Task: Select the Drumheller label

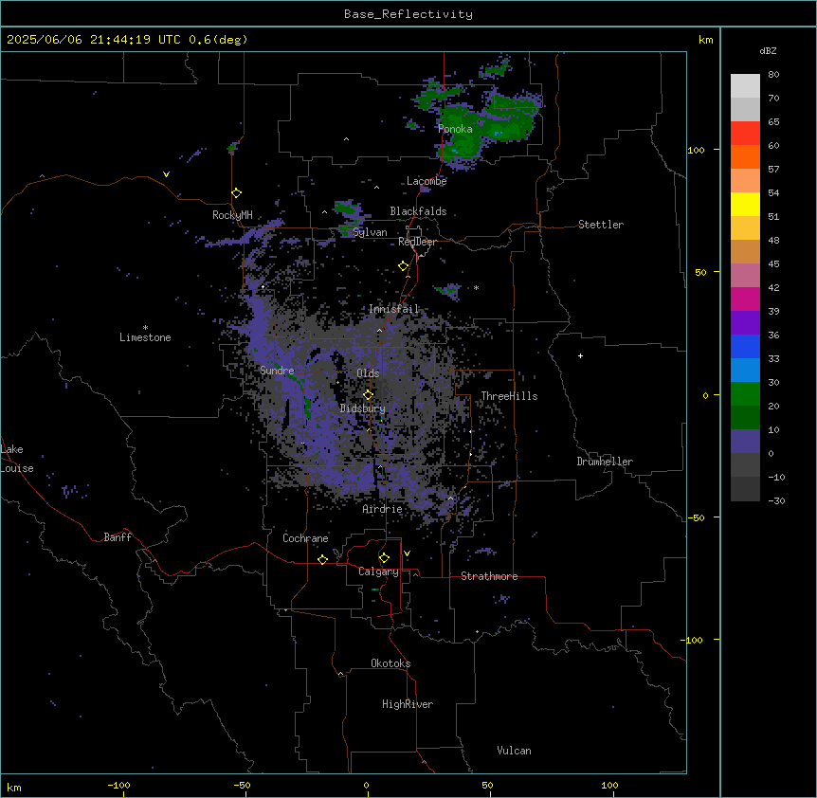Action: pyautogui.click(x=605, y=462)
